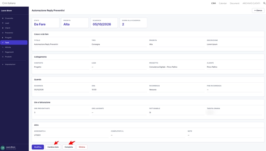Click the Ore e fatturazione heading
Image resolution: width=266 pixels, height=151 pixels.
42,102
